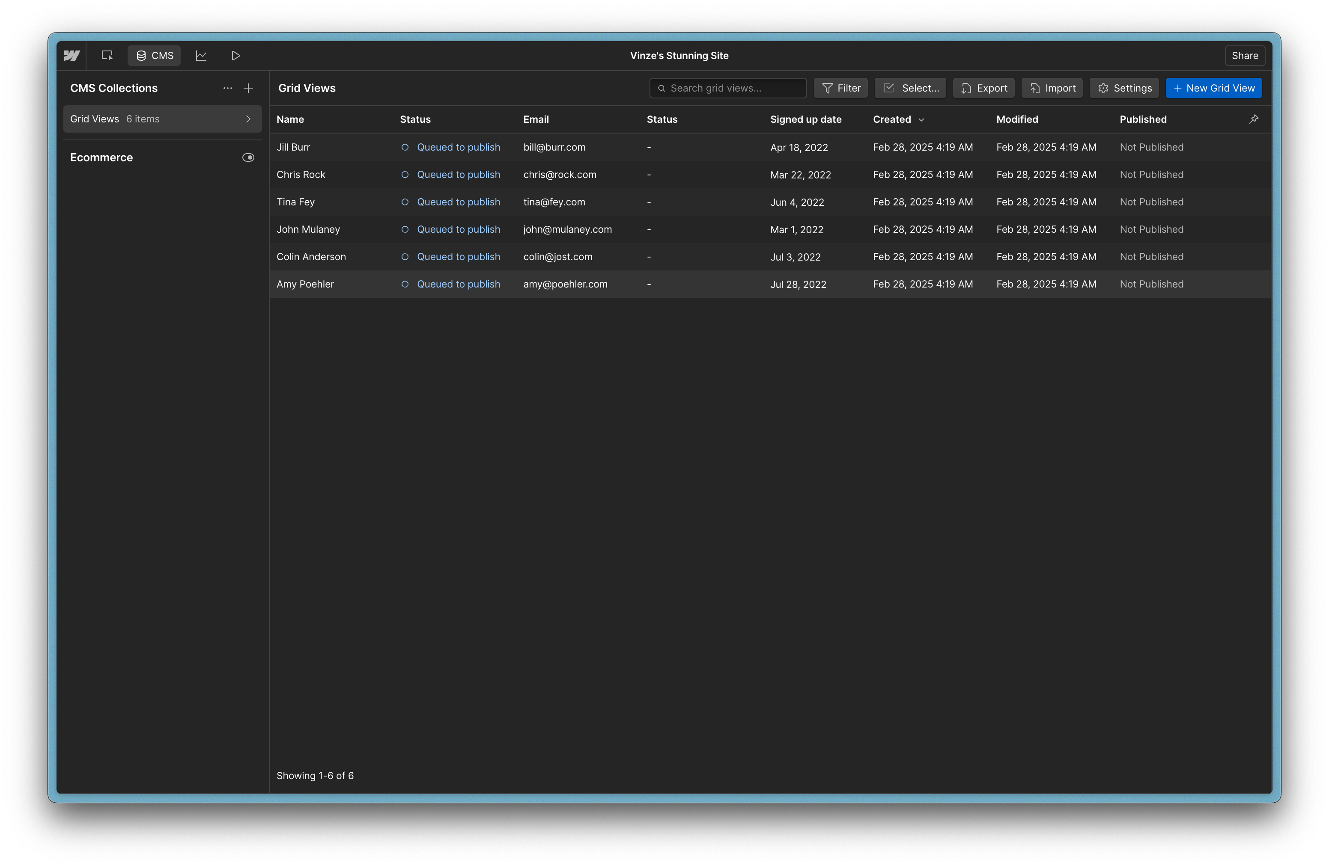Click Jill Burr's Not Published cell
This screenshot has height=866, width=1329.
1151,147
